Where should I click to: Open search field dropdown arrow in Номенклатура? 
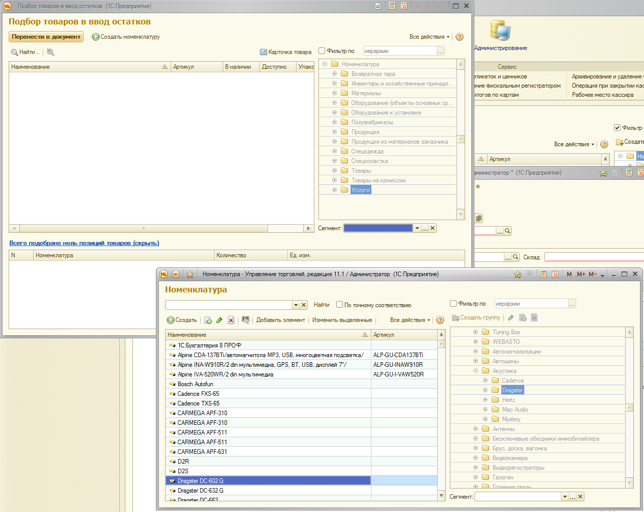point(296,305)
